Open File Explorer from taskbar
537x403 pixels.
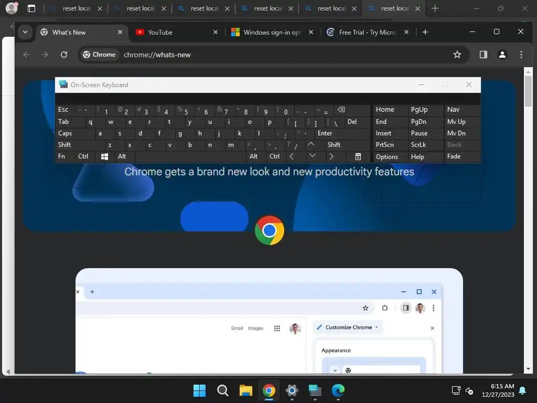(245, 390)
